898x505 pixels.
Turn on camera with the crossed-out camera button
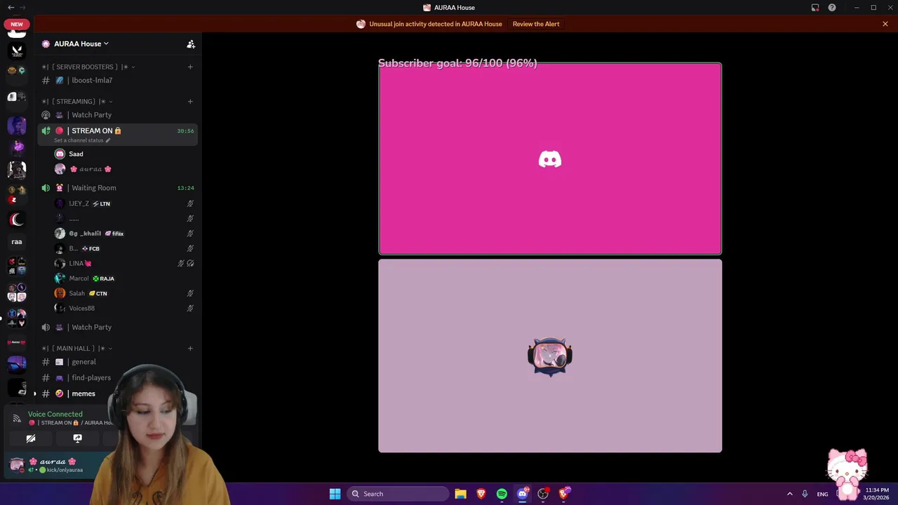[x=31, y=438]
